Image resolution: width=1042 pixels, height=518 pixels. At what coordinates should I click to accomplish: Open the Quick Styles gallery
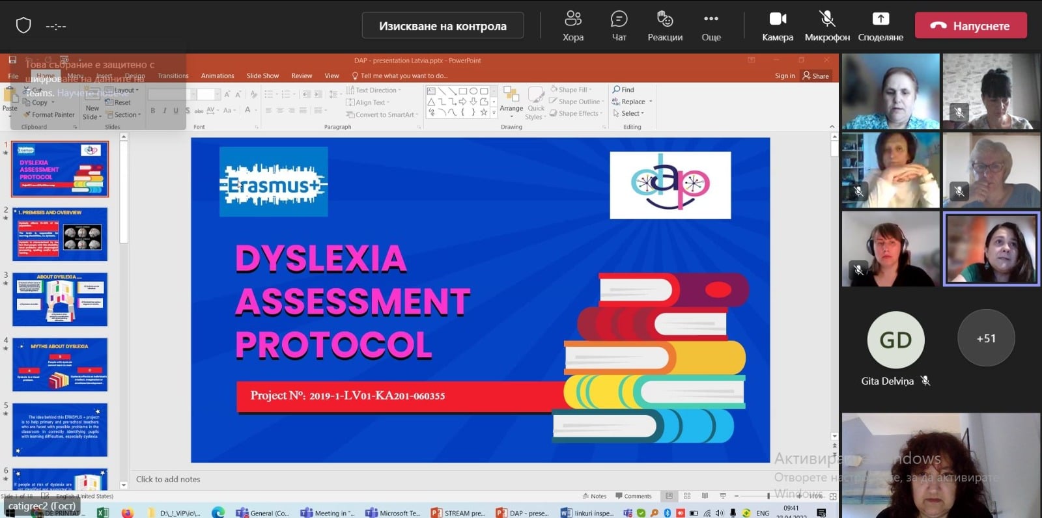pos(535,103)
